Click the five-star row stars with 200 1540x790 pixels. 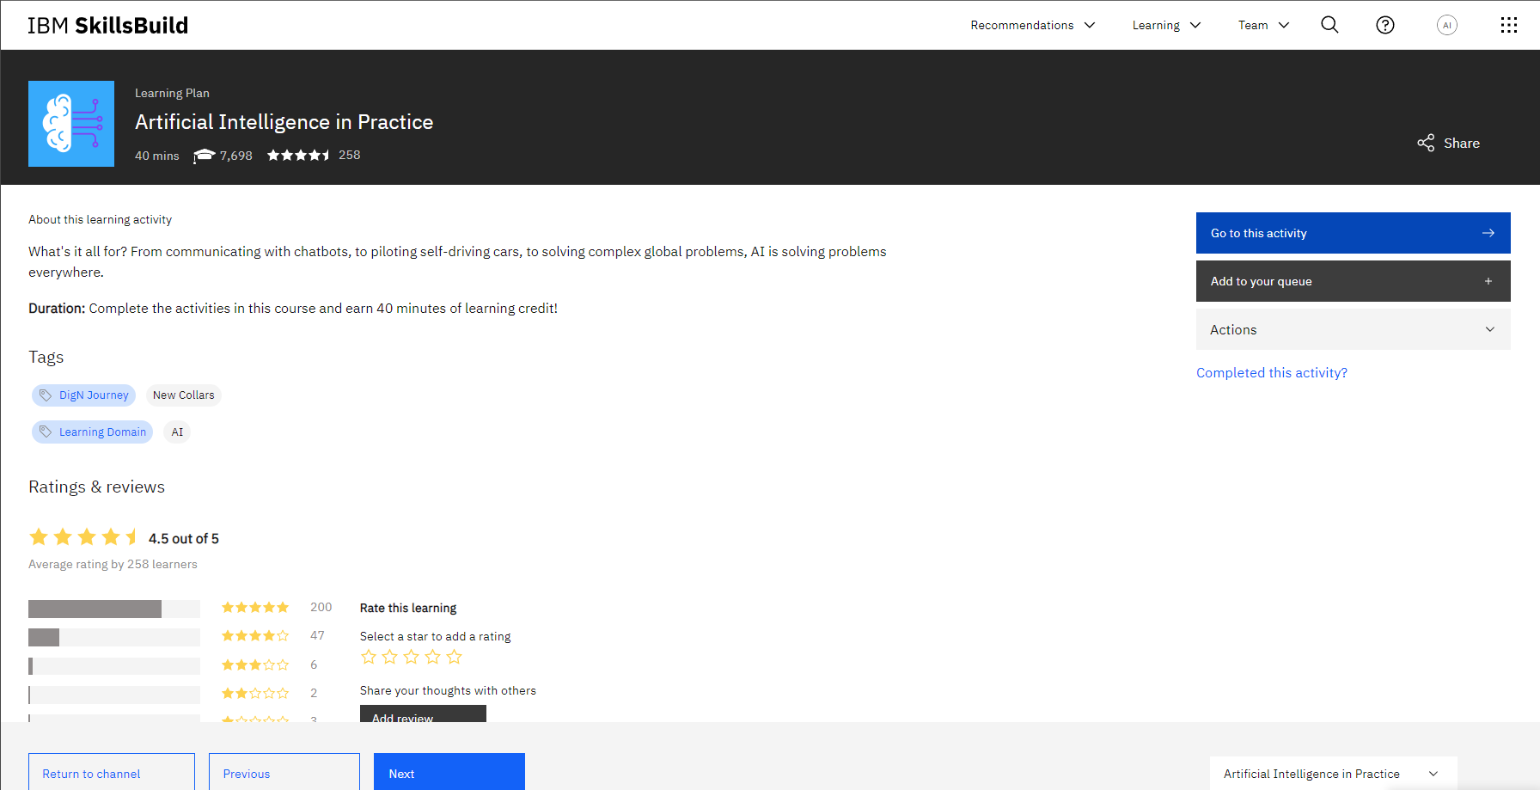click(255, 608)
